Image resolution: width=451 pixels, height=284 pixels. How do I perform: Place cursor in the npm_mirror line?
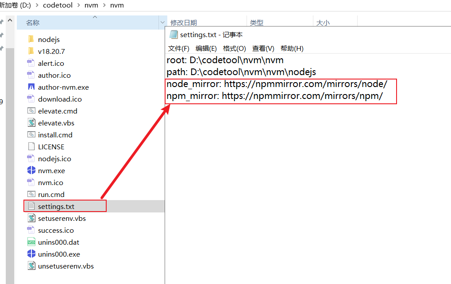pos(275,96)
